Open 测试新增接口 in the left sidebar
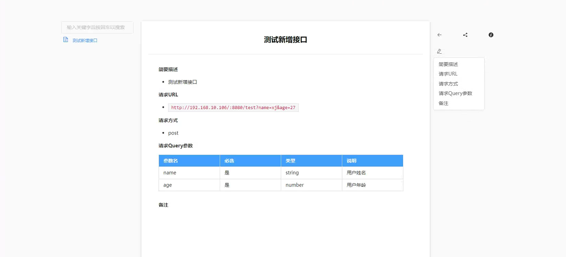Screen dimensions: 566x257 (85, 40)
